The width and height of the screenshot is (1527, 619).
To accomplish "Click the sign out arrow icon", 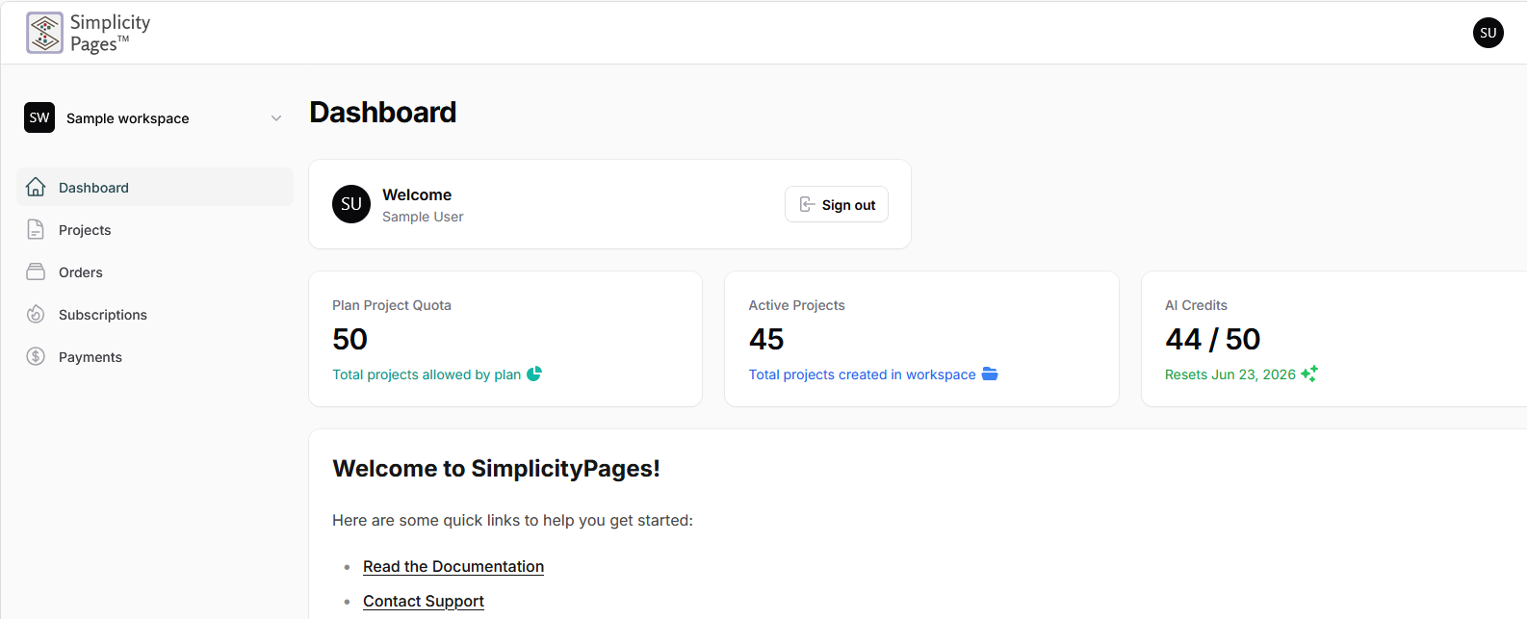I will point(808,204).
